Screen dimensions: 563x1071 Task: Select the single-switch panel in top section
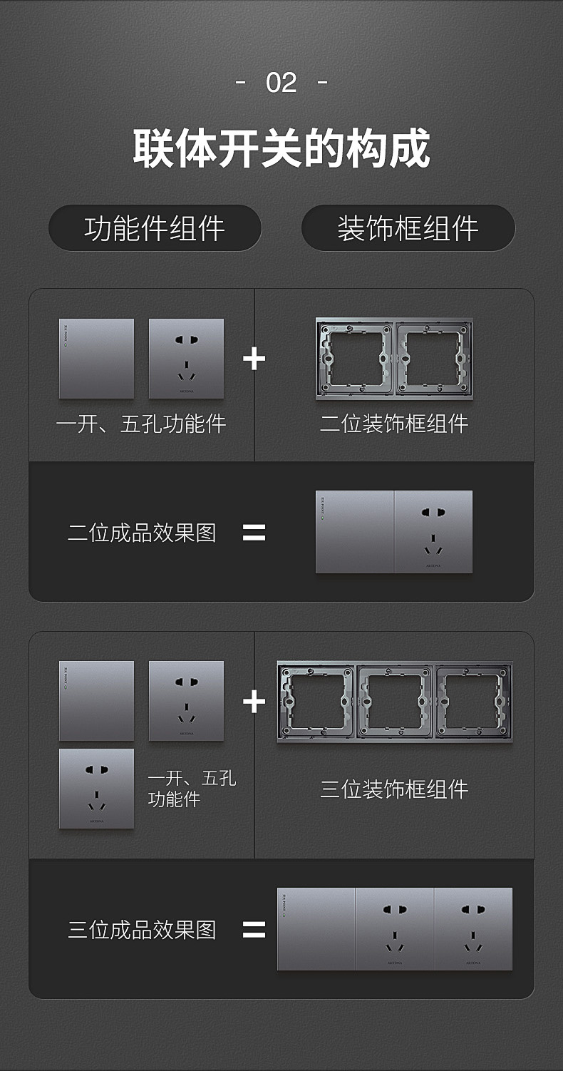(96, 359)
